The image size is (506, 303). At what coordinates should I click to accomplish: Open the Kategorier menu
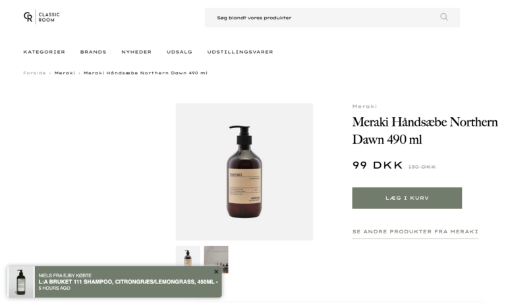coord(44,52)
